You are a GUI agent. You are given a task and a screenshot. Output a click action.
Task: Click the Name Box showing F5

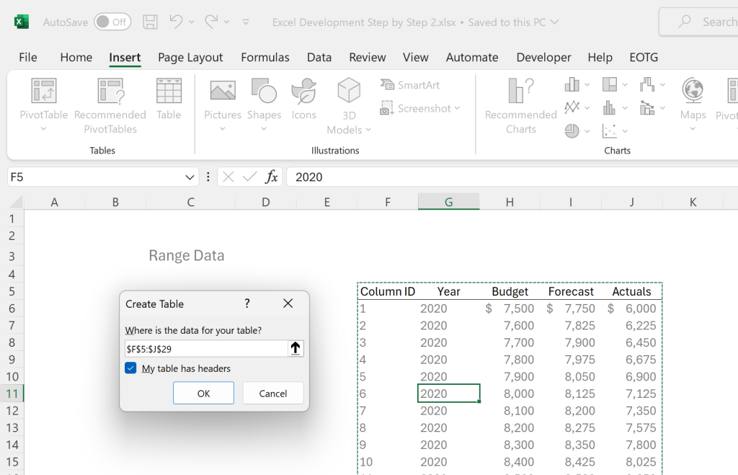pos(95,177)
